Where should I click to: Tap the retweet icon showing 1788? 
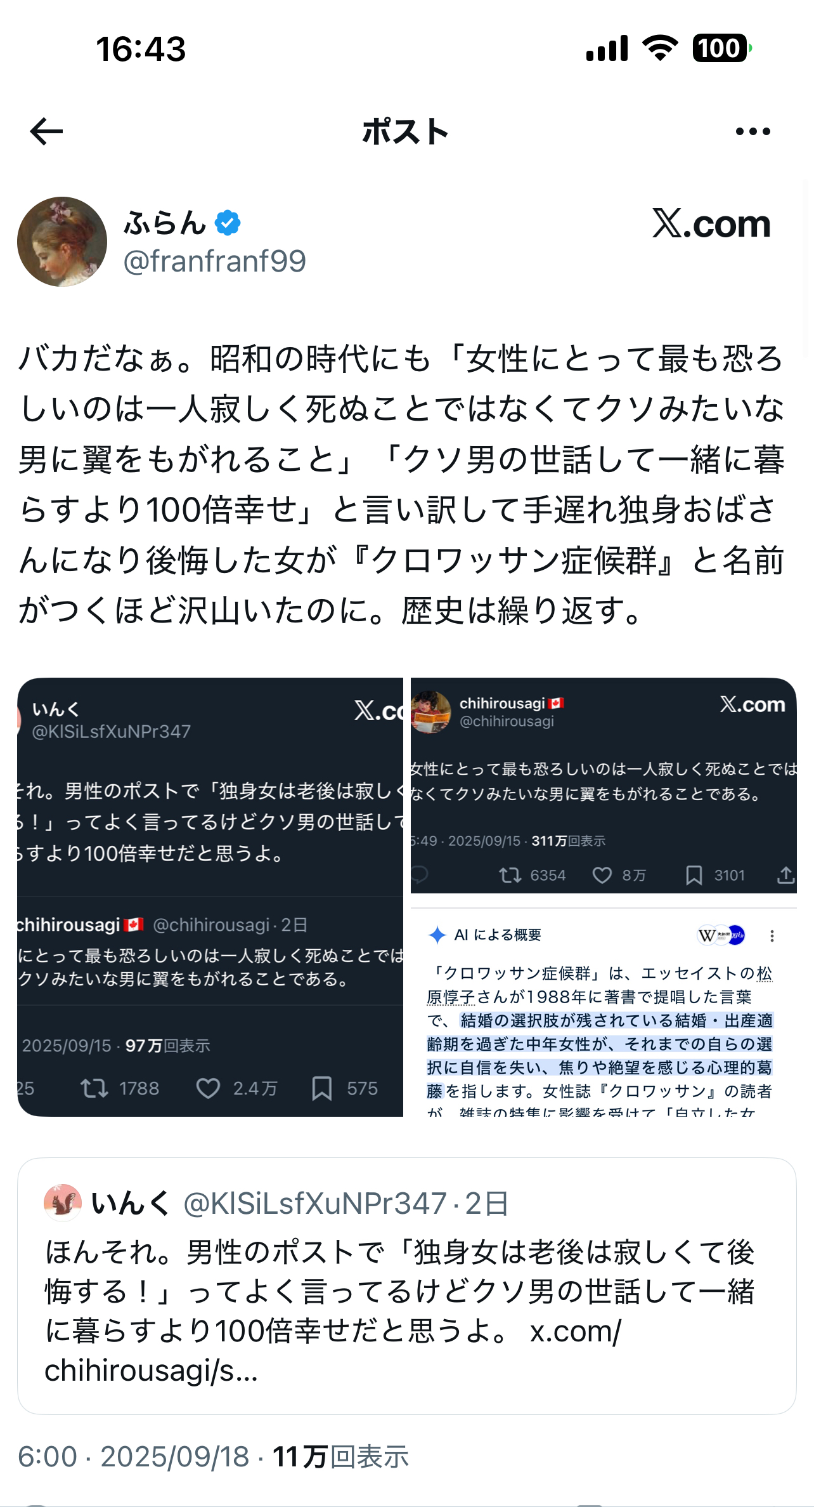click(x=94, y=1089)
